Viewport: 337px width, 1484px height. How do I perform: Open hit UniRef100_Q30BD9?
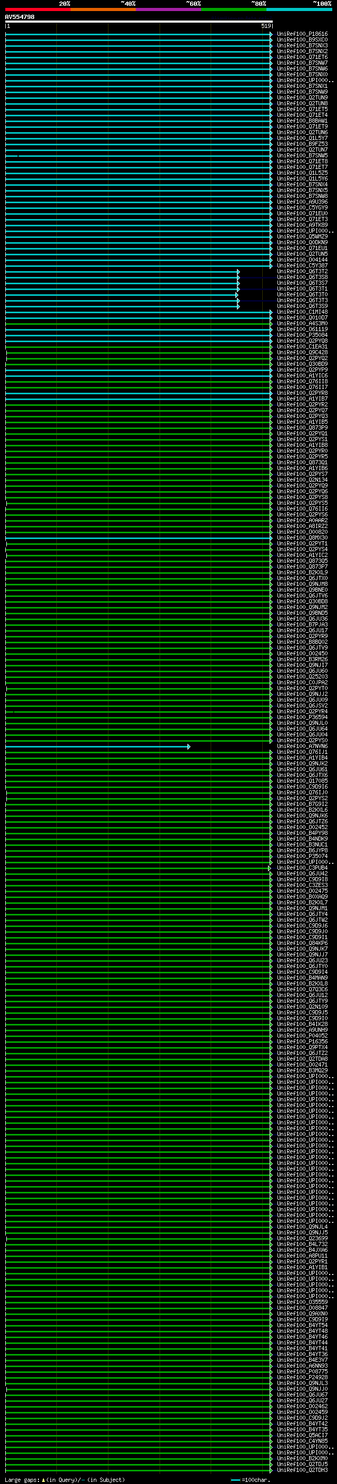click(302, 364)
